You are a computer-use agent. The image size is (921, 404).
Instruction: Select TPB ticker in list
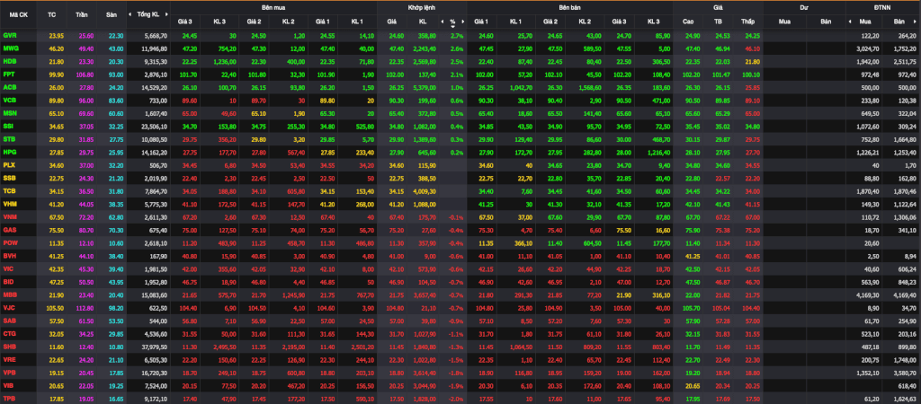pyautogui.click(x=9, y=398)
